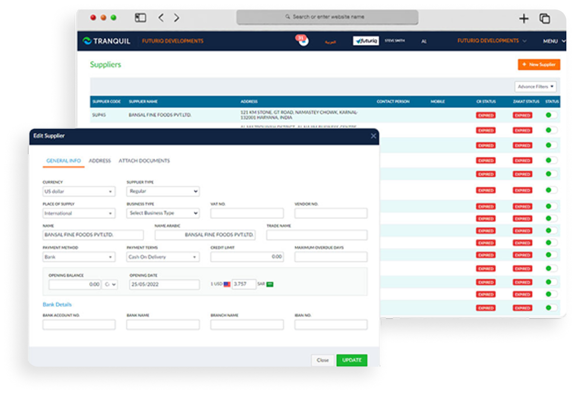Click the Tranquil logo in the header
The width and height of the screenshot is (575, 393).
[106, 41]
